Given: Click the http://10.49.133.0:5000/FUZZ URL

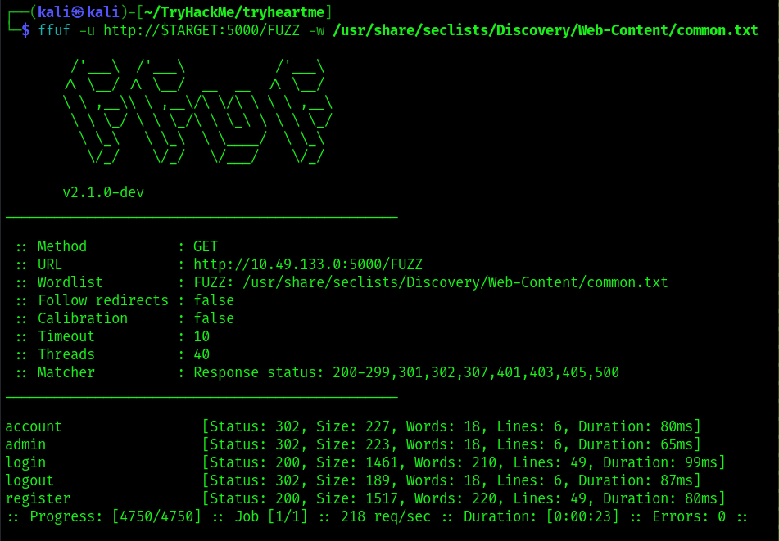Looking at the screenshot, I should [x=308, y=264].
